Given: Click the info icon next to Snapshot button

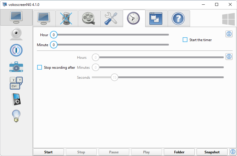Looking at the screenshot, I should tap(232, 152).
